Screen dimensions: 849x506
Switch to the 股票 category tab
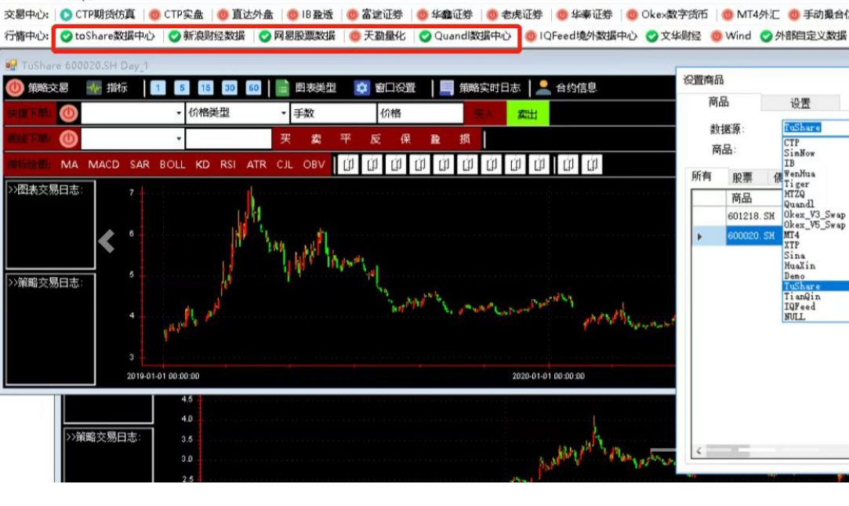tap(742, 177)
